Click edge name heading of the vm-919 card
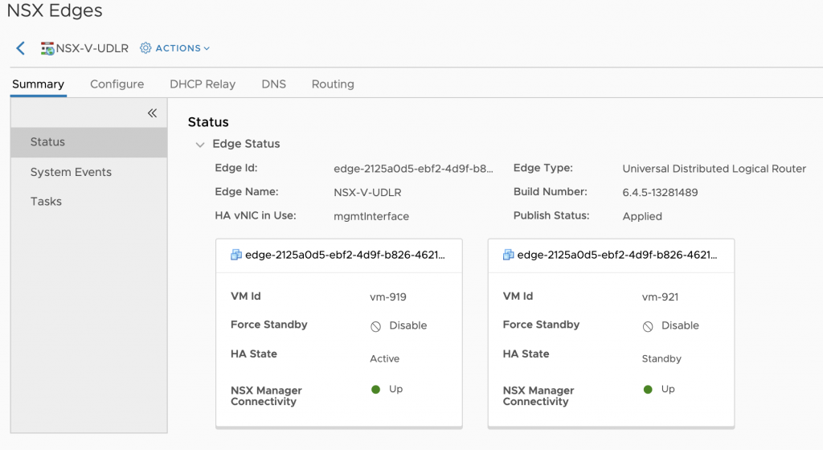823x450 pixels. [345, 255]
